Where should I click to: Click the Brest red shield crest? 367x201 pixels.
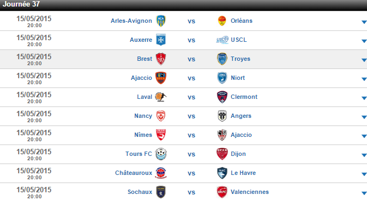161,59
